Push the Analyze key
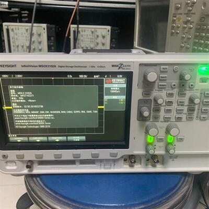 [167, 118]
